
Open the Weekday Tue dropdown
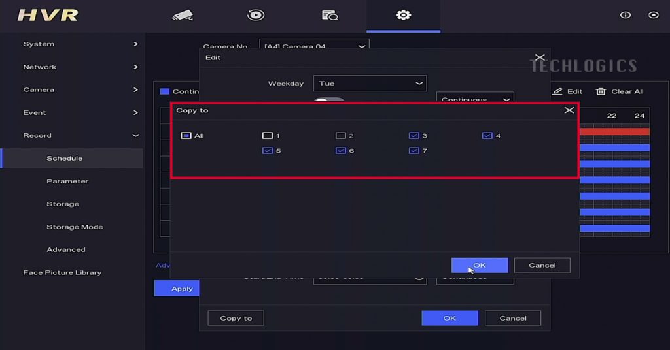coord(370,84)
